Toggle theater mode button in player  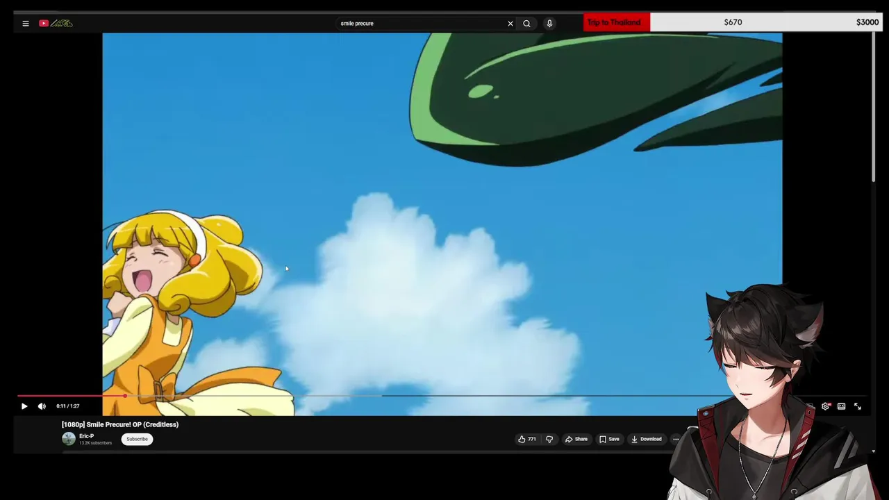click(841, 406)
